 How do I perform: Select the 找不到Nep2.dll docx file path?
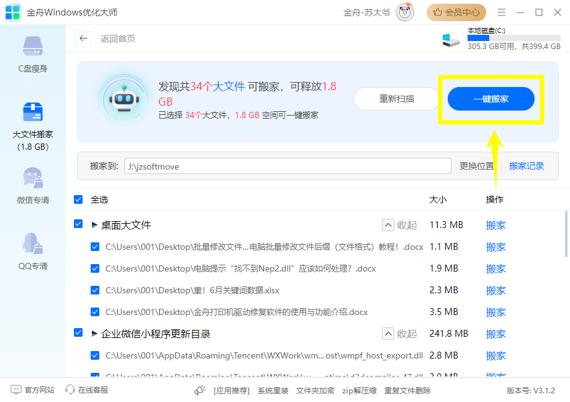241,268
